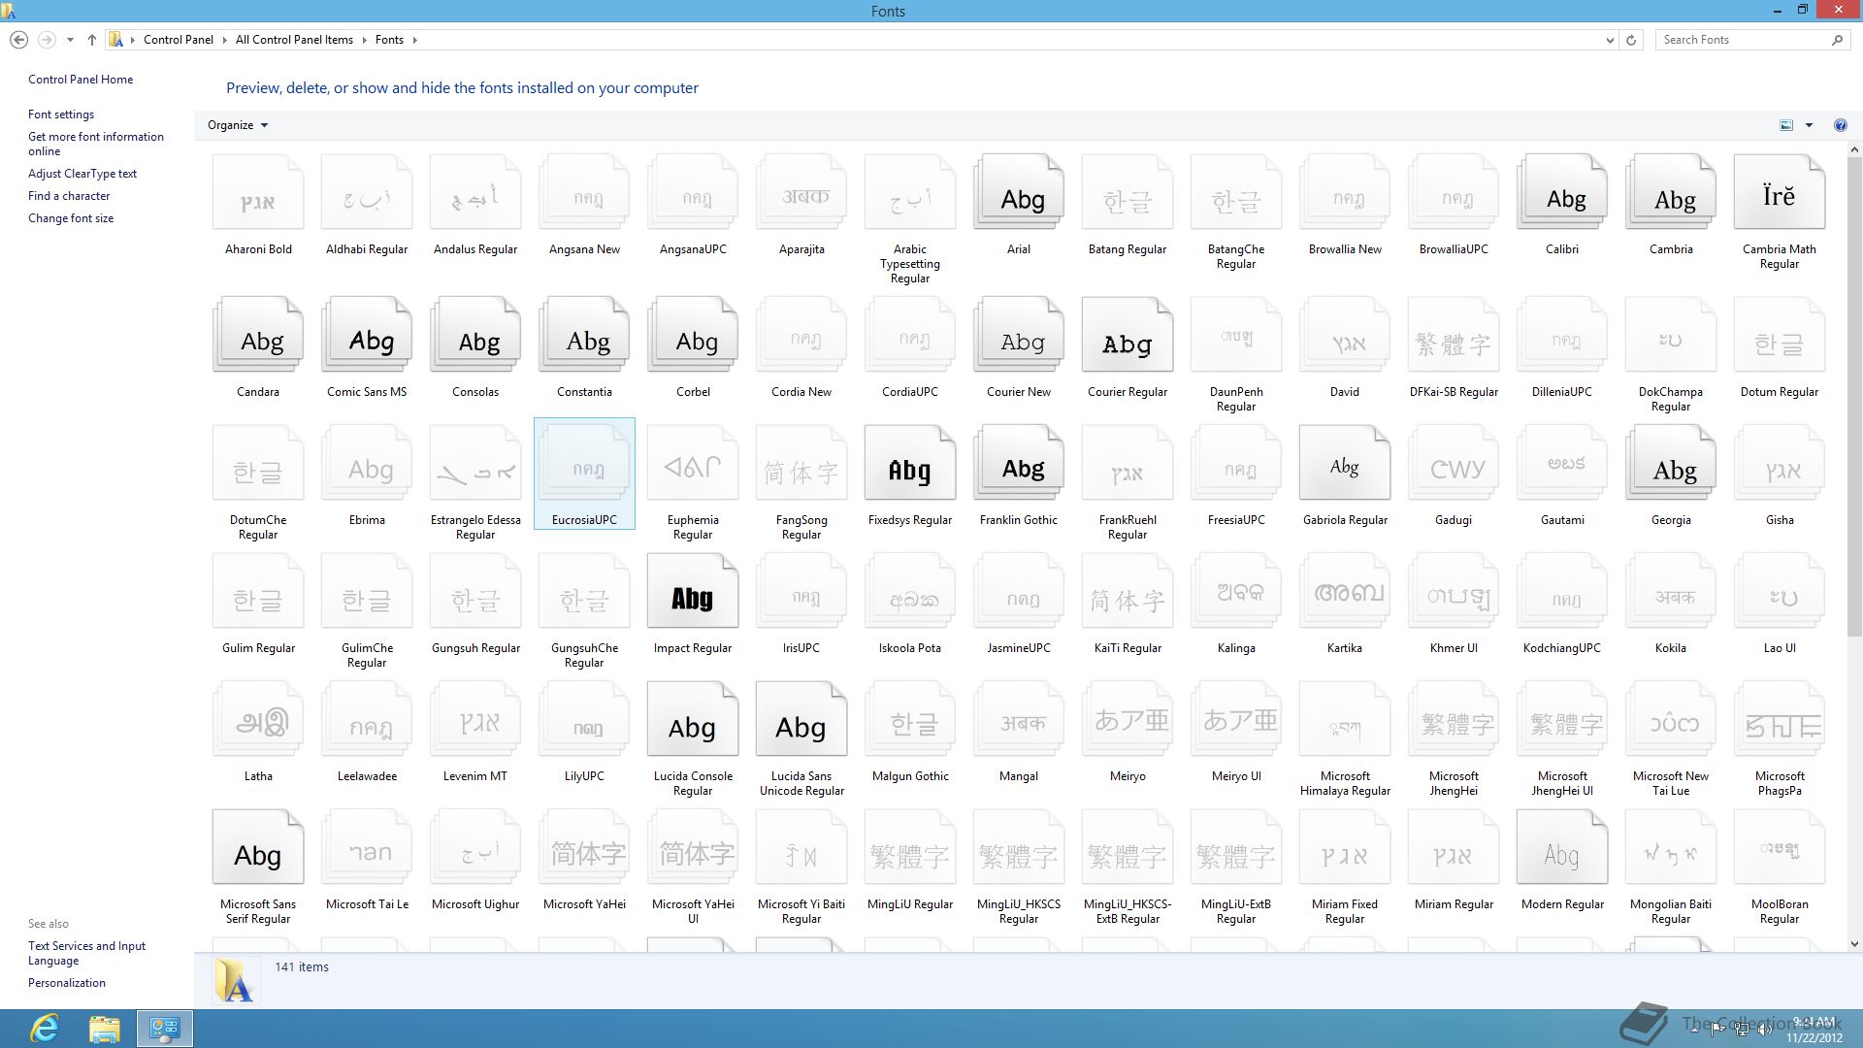1863x1048 pixels.
Task: Open the Fonts help icon
Action: point(1840,125)
